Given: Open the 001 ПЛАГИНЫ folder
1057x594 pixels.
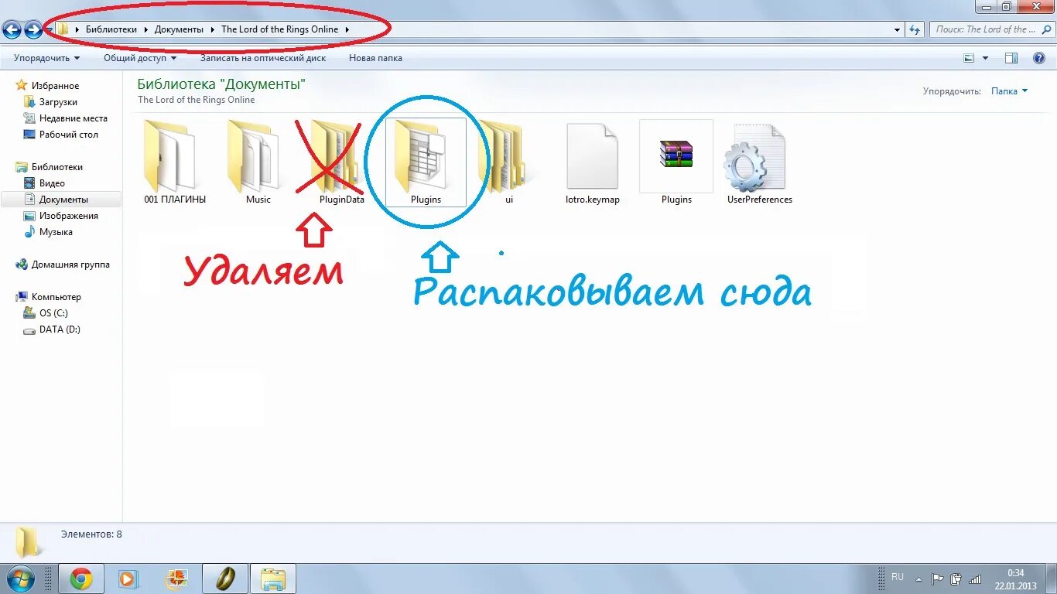Looking at the screenshot, I should point(175,162).
